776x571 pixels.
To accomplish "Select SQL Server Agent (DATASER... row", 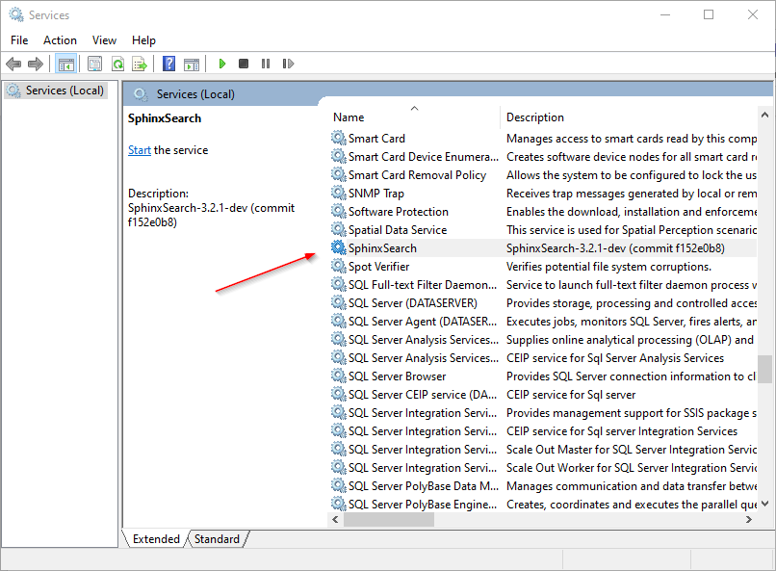I will point(543,321).
